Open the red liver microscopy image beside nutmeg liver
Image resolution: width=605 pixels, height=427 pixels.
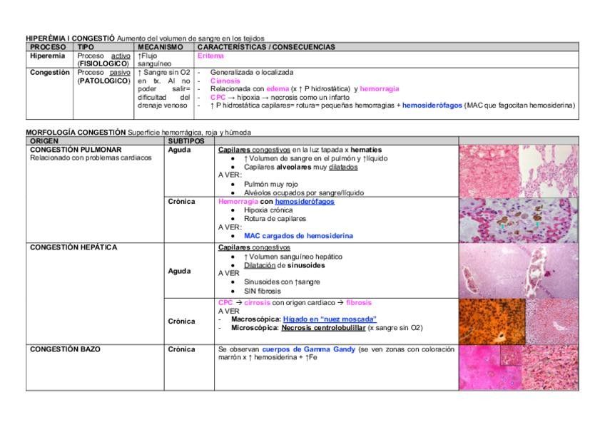click(551, 319)
